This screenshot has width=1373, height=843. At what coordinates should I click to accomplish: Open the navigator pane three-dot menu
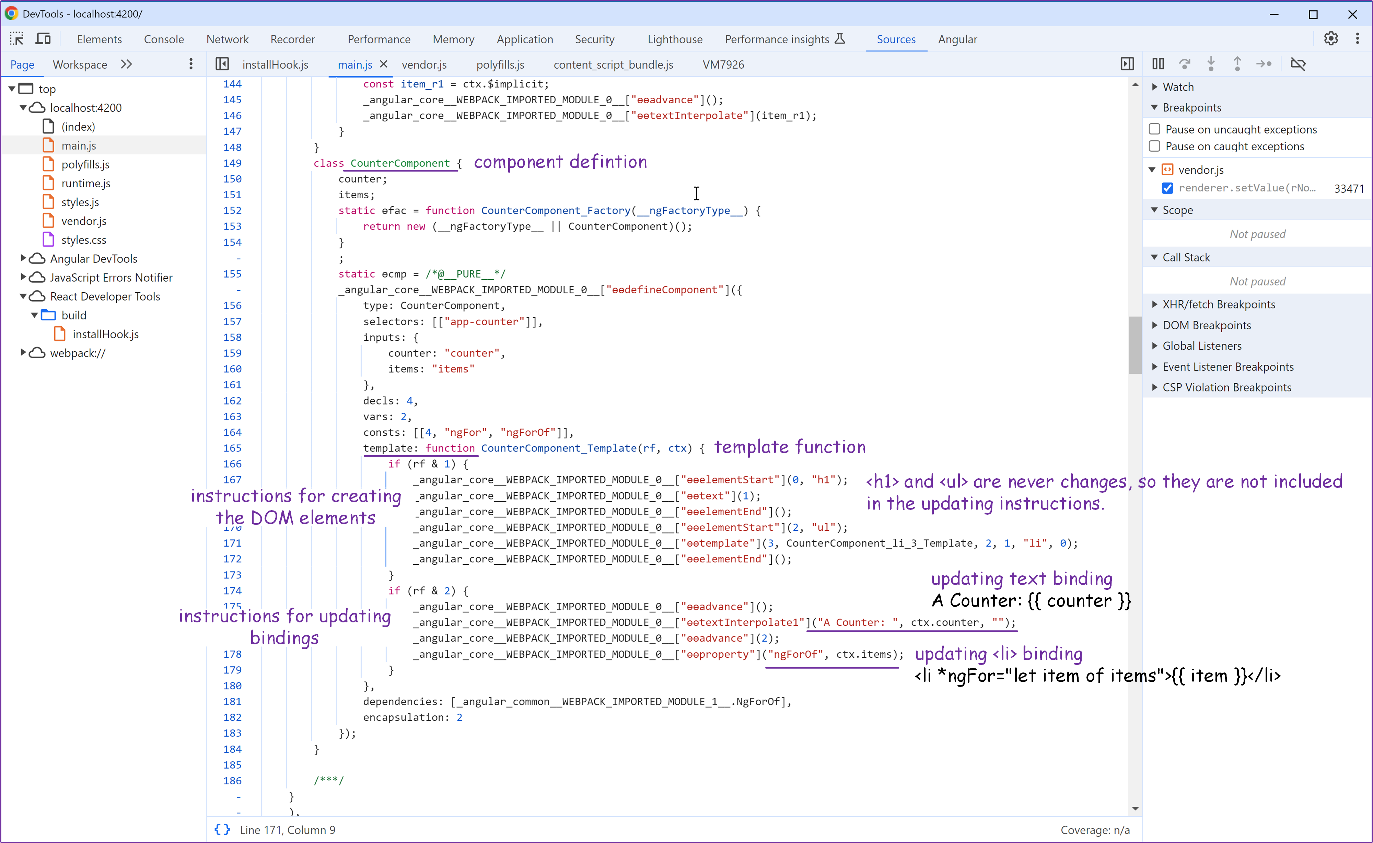click(x=191, y=64)
